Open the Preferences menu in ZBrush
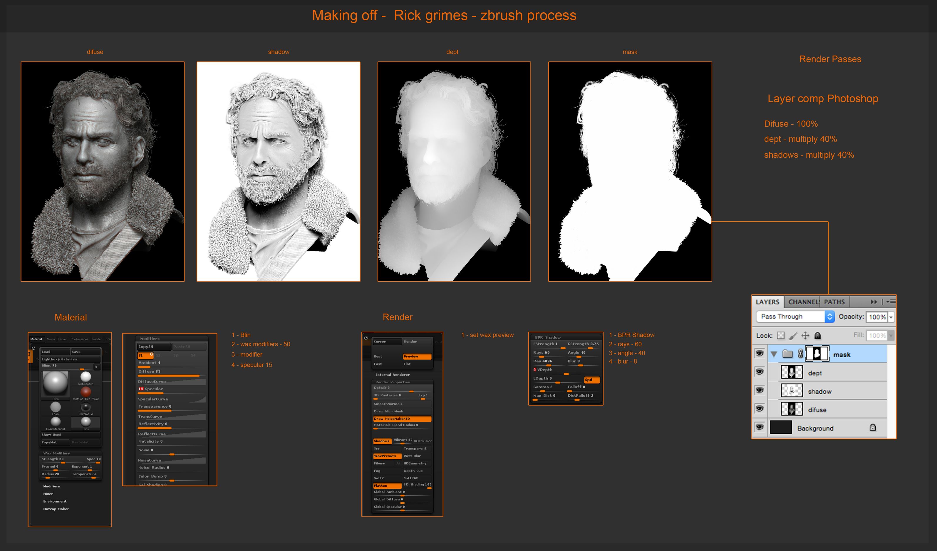This screenshot has height=551, width=937. [79, 339]
